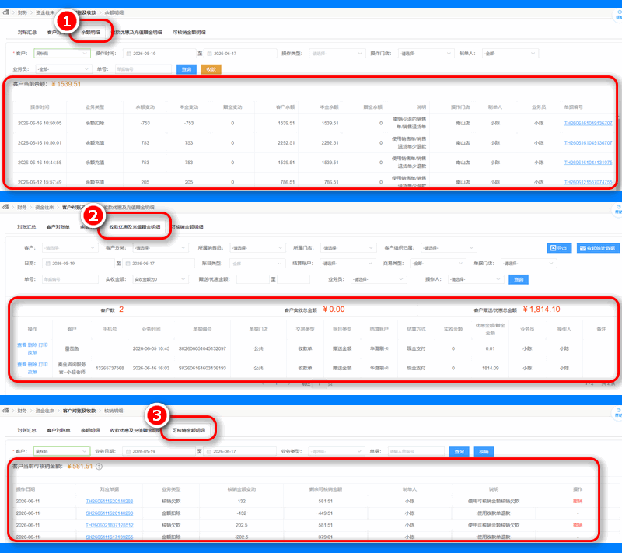The width and height of the screenshot is (622, 553).
Task: Click calendar icon of 业务日期 start in panel 3
Action: pos(128,451)
